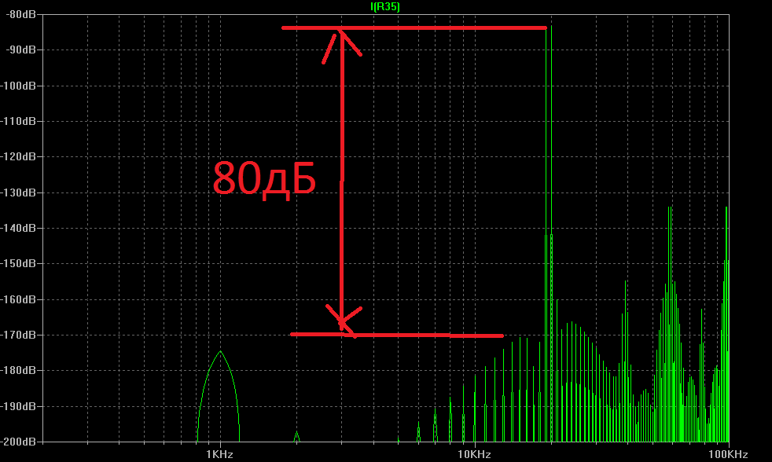The height and width of the screenshot is (462, 772).
Task: Click the -120dB axis label
Action: click(18, 157)
